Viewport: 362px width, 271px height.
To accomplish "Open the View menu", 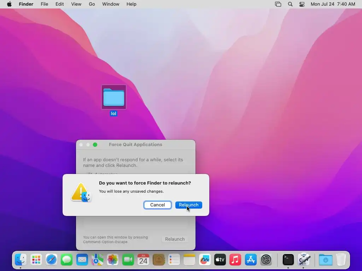I will [x=76, y=4].
